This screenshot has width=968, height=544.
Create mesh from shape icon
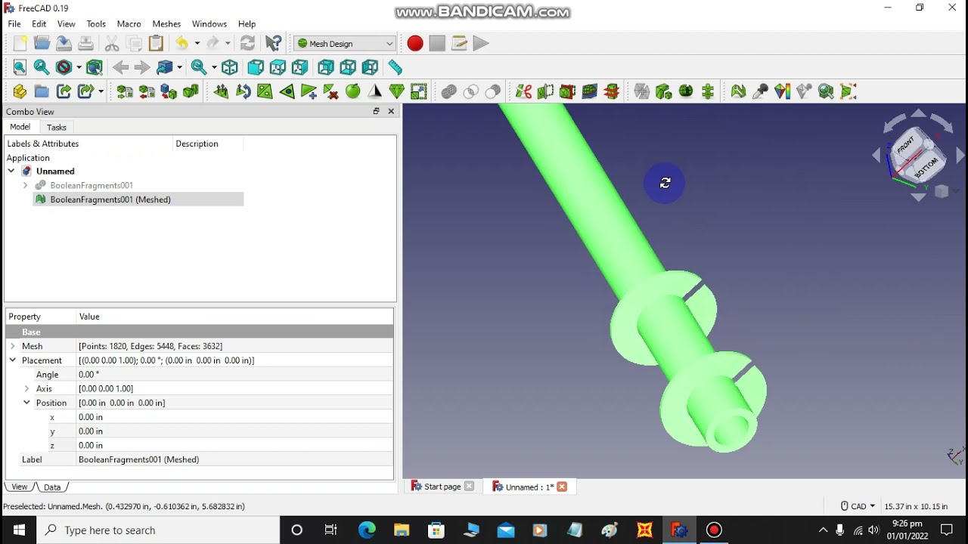pos(169,91)
